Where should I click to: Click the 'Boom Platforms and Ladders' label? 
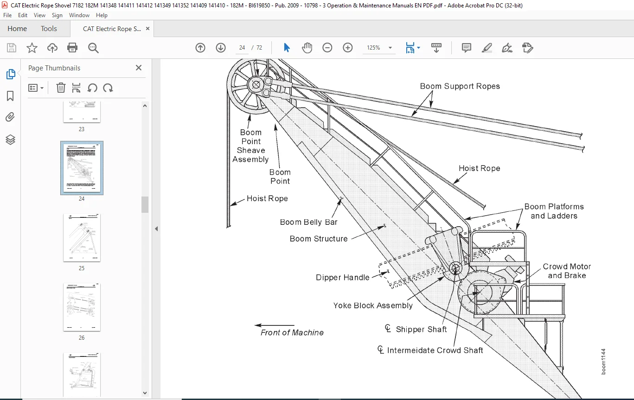point(554,211)
